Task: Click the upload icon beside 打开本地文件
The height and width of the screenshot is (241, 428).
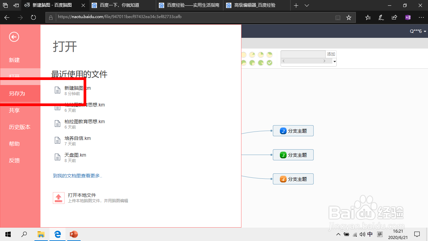Action: point(59,198)
